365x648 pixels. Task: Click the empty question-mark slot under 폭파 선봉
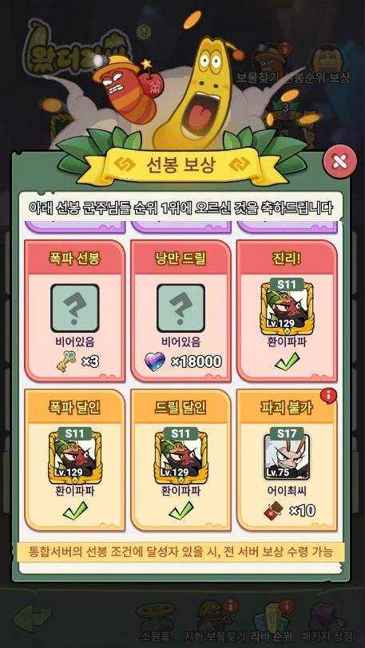pyautogui.click(x=75, y=308)
